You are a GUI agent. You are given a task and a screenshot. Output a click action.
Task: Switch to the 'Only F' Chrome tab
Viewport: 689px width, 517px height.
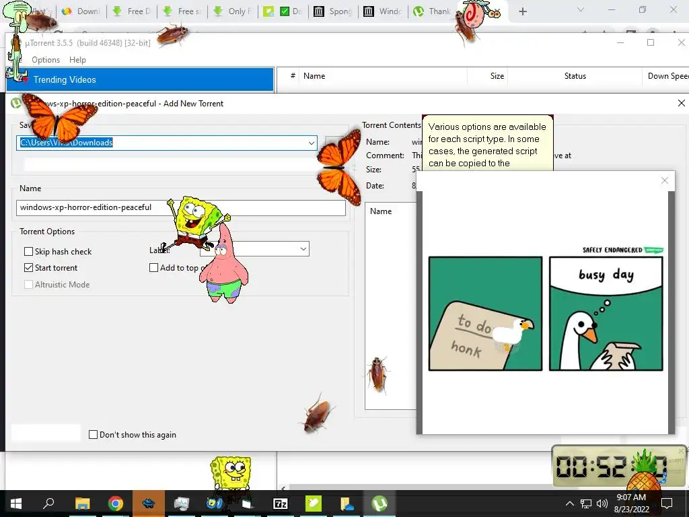tap(233, 11)
